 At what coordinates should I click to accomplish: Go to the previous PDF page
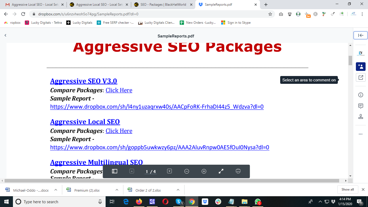(x=132, y=171)
